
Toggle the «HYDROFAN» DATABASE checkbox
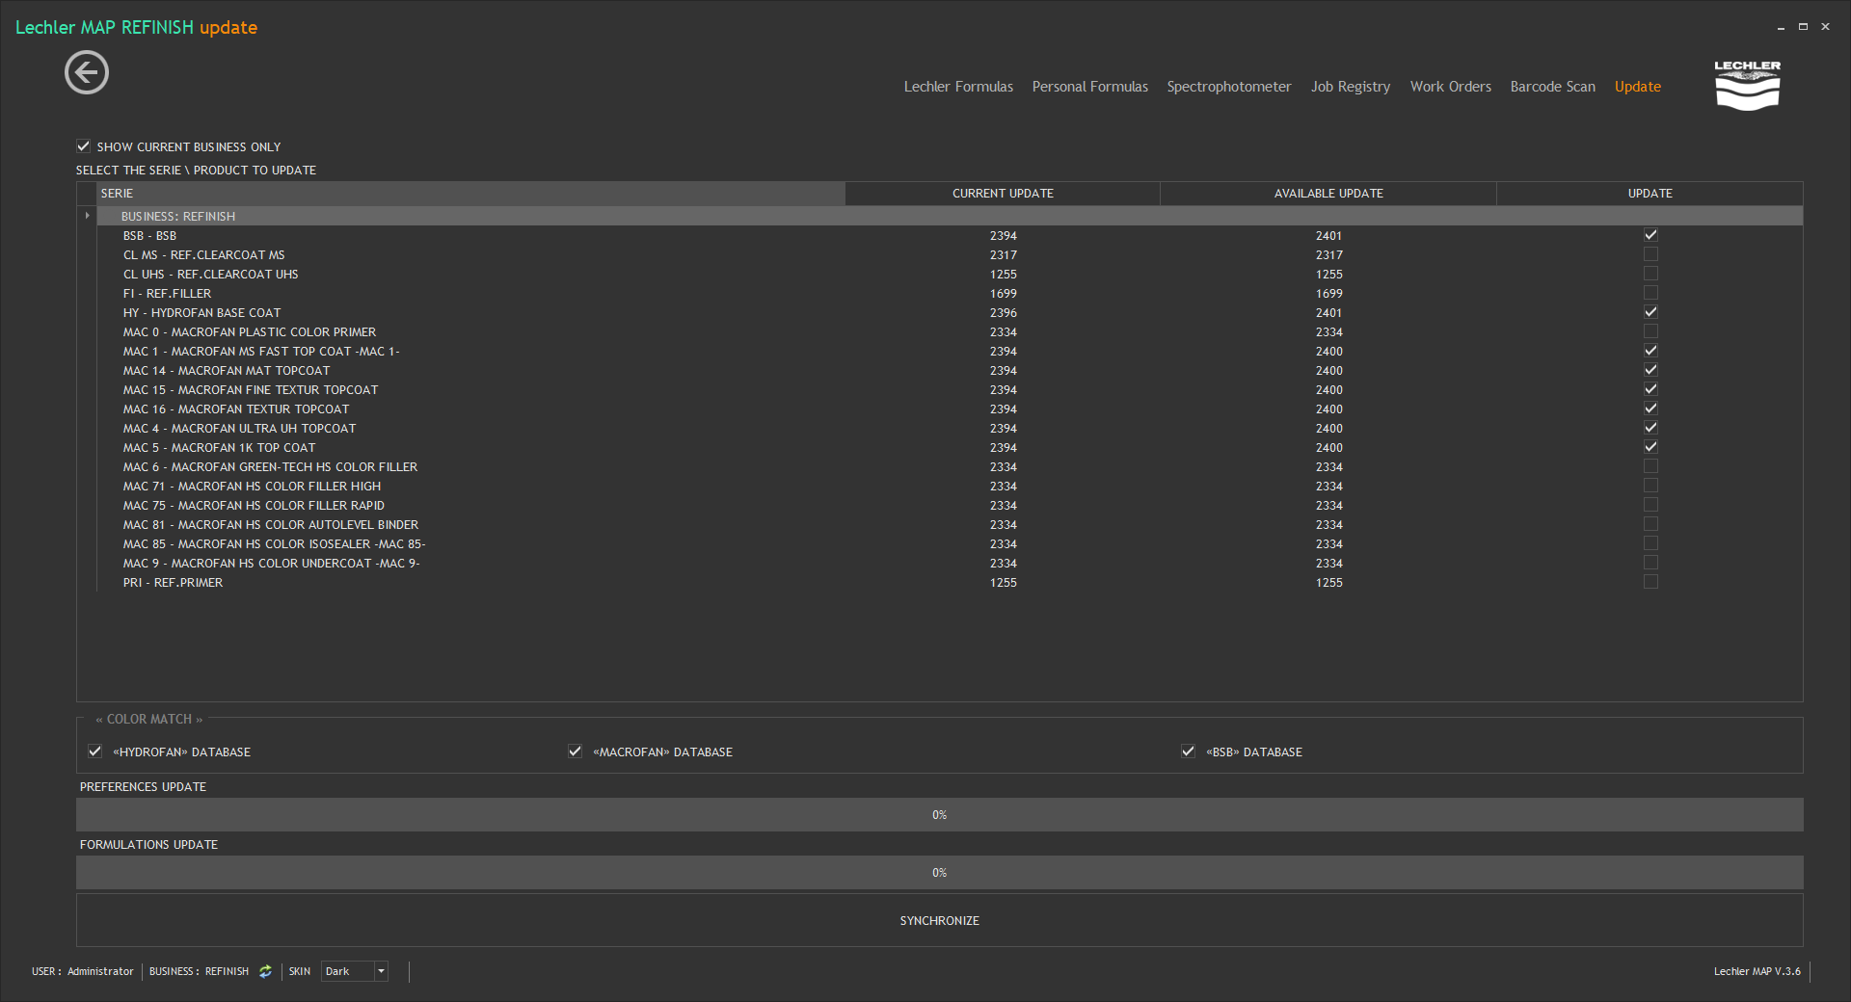pyautogui.click(x=94, y=751)
